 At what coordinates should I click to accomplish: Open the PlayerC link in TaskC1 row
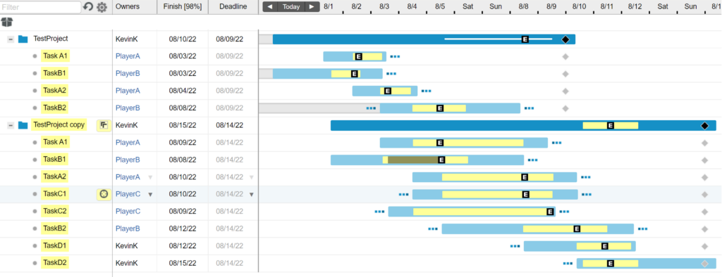coord(128,194)
